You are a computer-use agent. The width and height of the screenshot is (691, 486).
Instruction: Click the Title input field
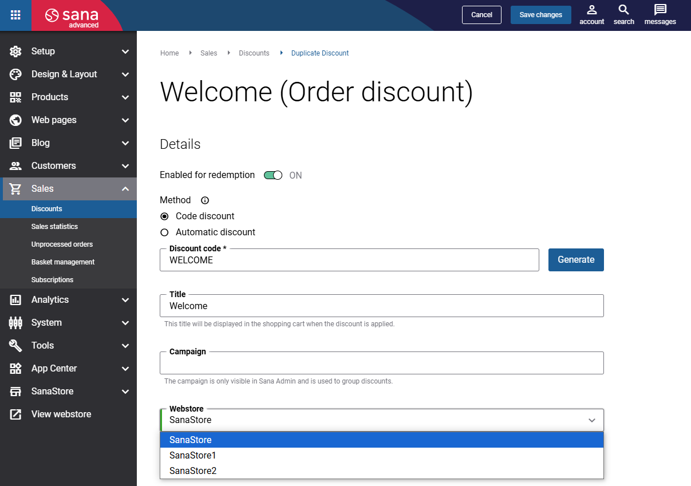click(382, 306)
